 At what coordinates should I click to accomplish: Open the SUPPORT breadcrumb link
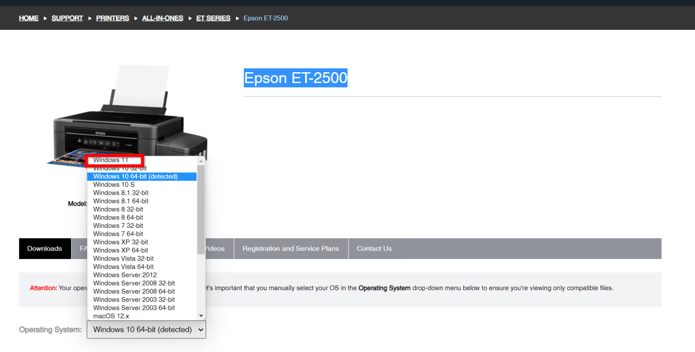pos(67,18)
